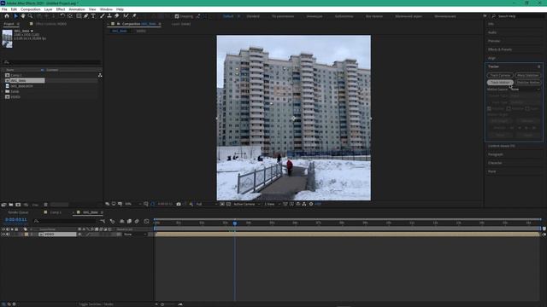
Task: Switch to the Render Queue tab
Action: [x=18, y=212]
